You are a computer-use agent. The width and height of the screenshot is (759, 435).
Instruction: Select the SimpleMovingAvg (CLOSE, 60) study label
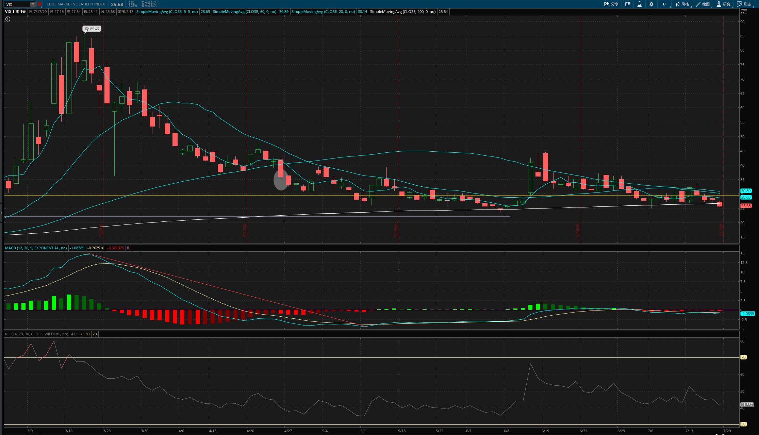[245, 12]
